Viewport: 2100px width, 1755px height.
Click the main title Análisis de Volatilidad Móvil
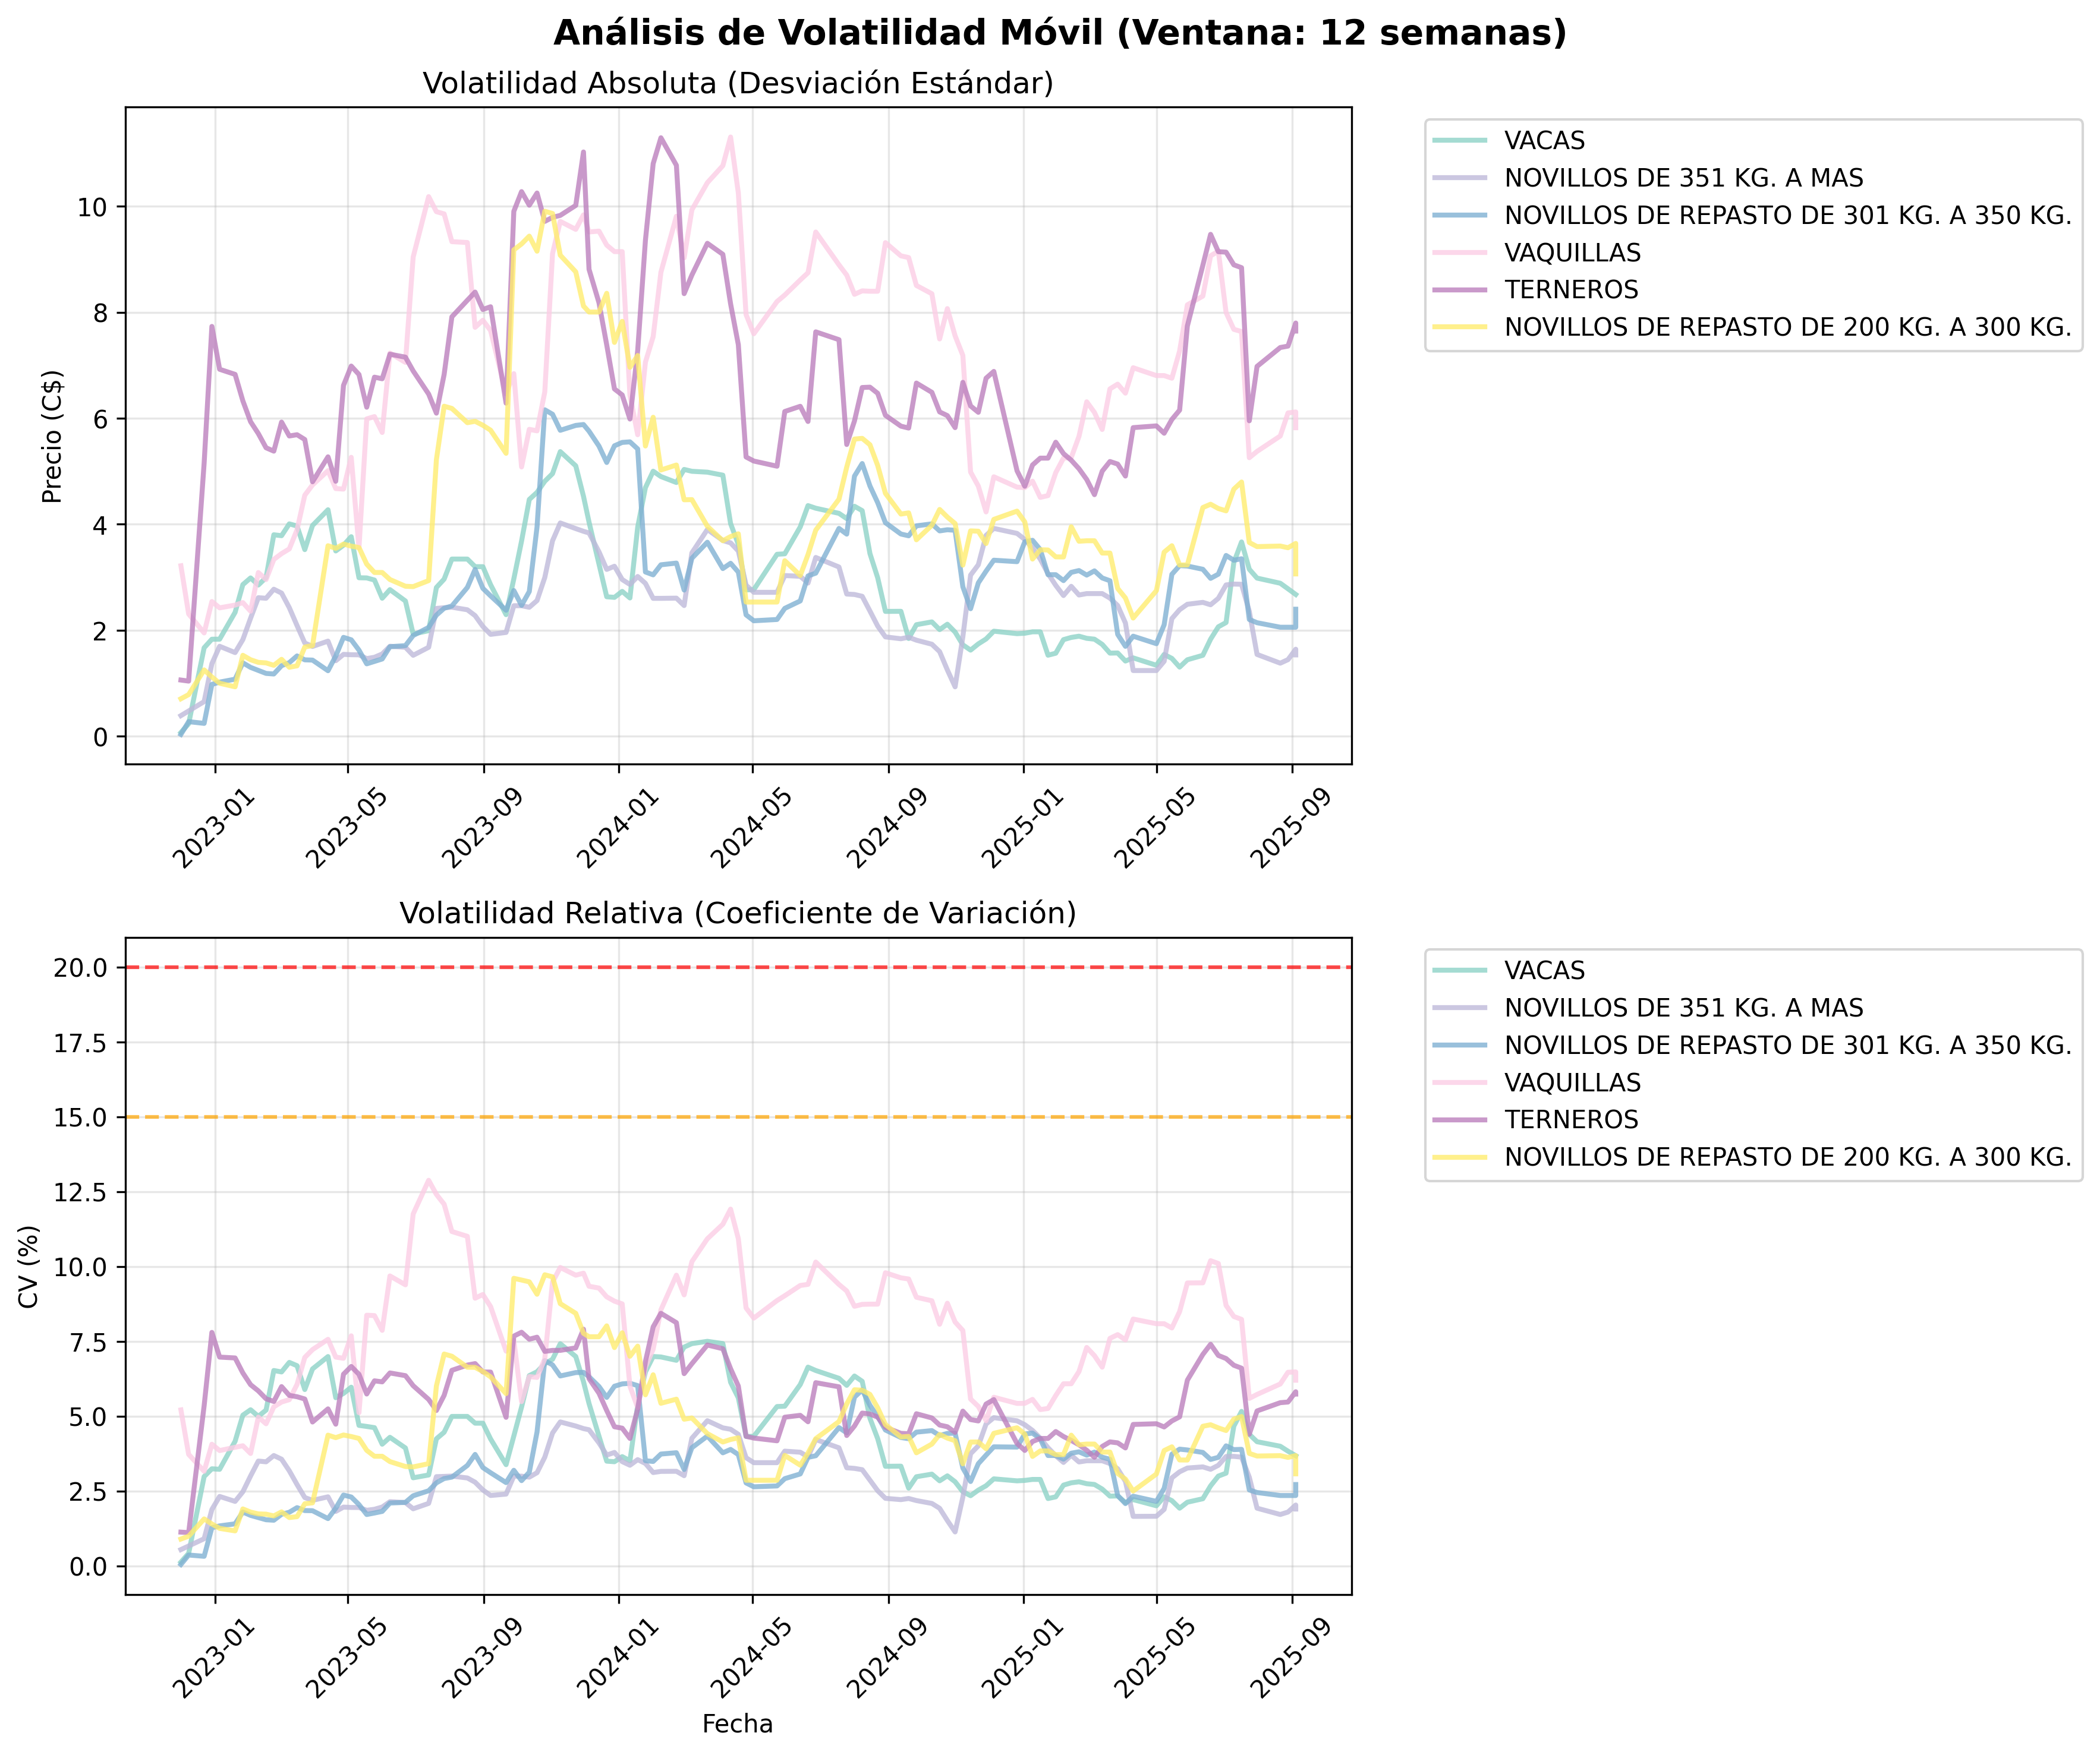1059,33
